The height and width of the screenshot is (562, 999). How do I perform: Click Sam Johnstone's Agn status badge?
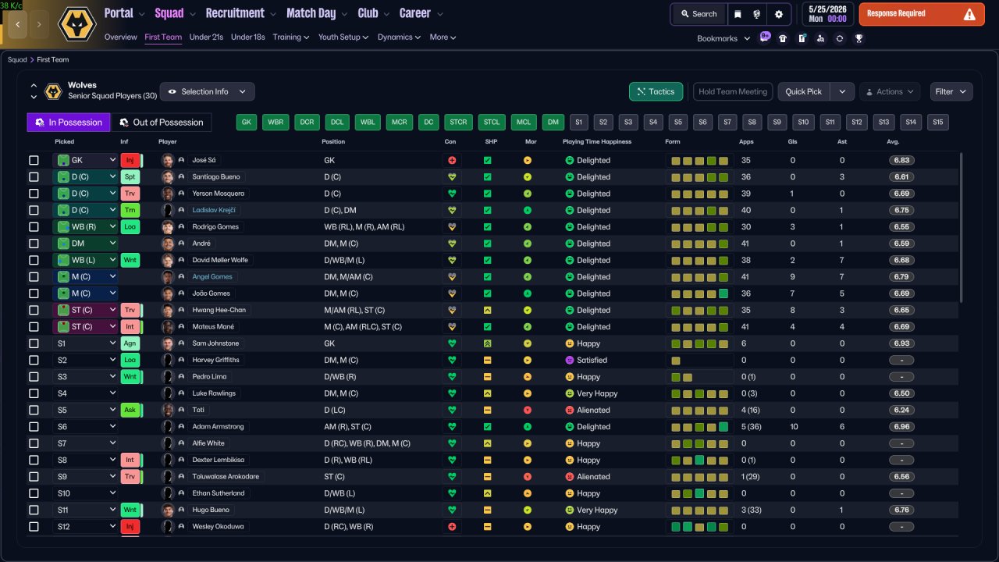point(130,343)
